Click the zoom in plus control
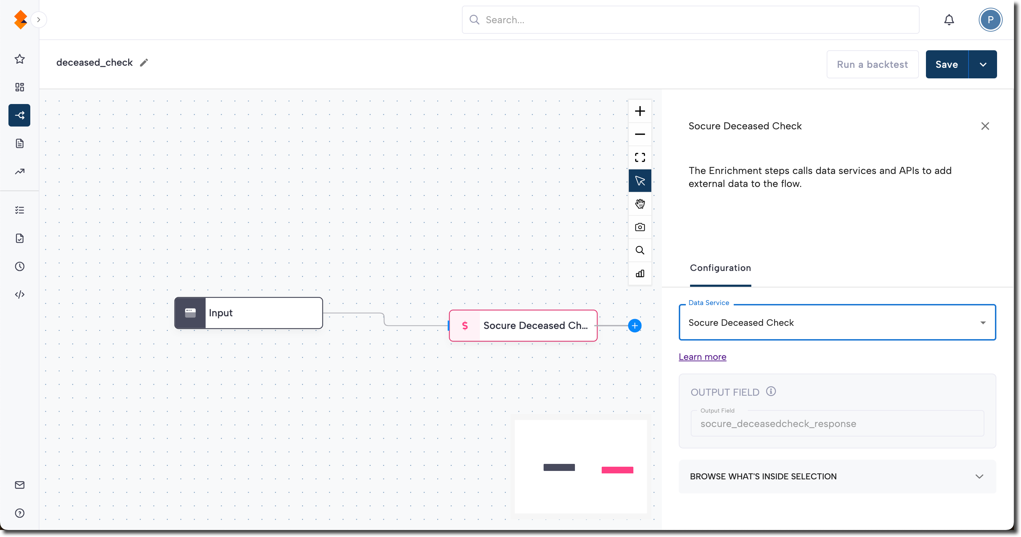 coord(640,111)
